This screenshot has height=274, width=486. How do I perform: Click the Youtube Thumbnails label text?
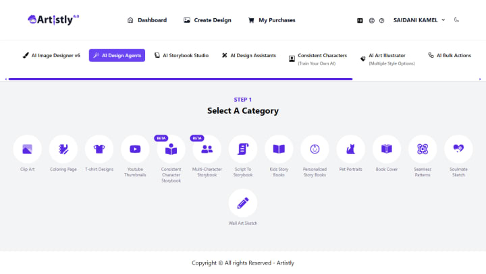[x=135, y=172]
